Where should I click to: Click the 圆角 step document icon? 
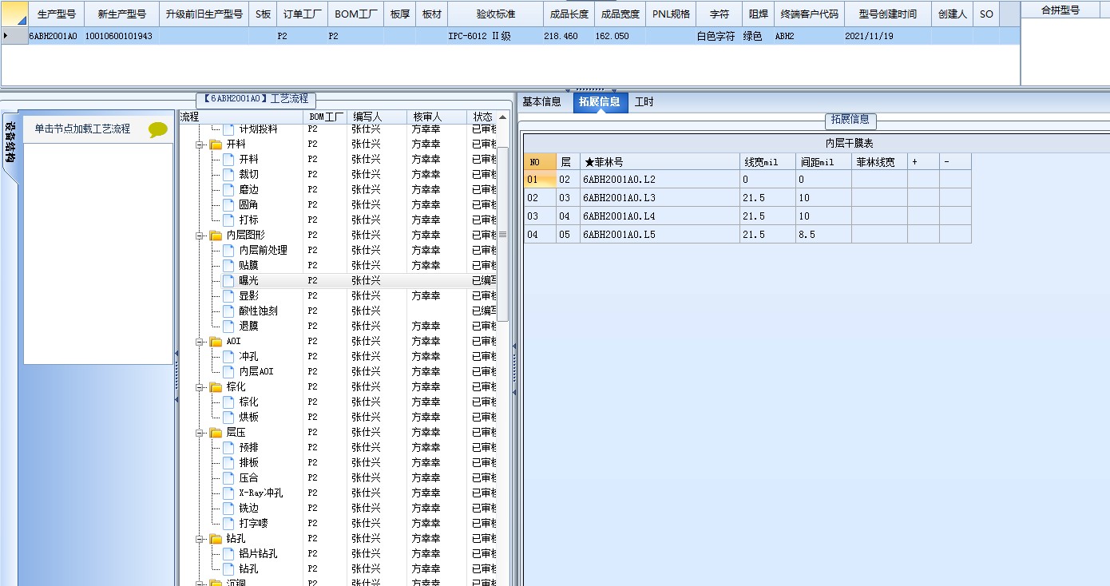point(228,204)
